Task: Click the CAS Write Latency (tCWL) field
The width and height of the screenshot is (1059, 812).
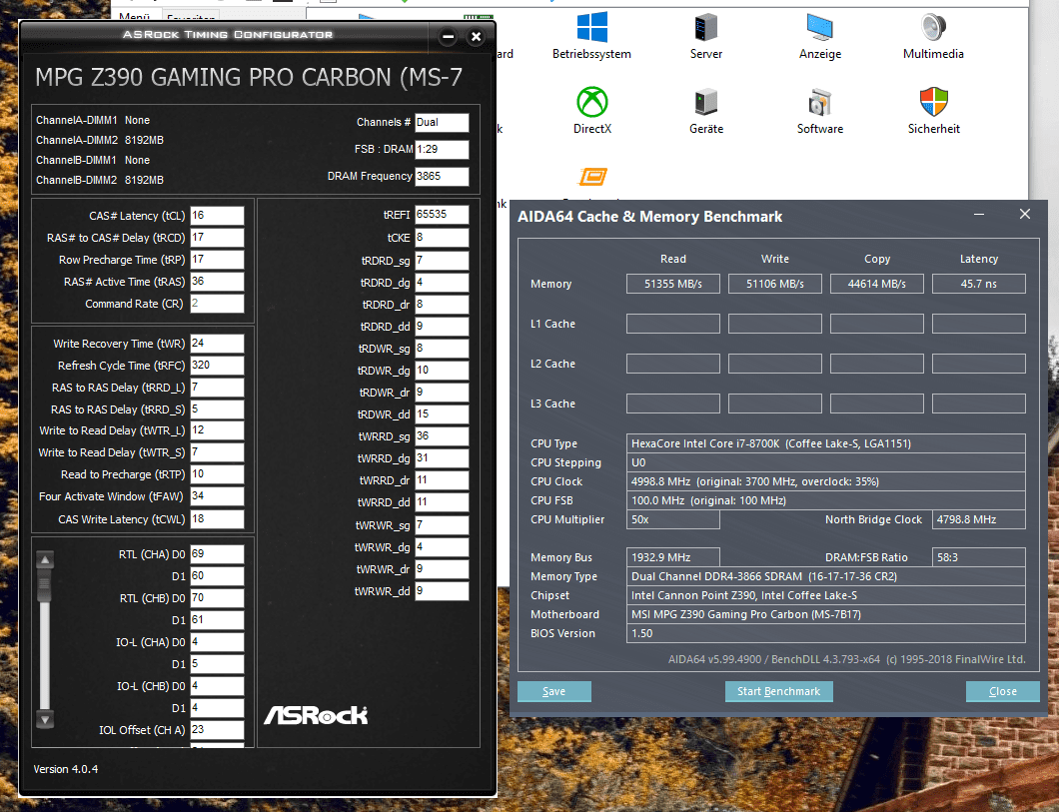Action: [217, 519]
